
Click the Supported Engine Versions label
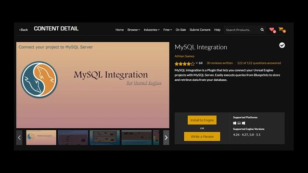[x=249, y=129]
